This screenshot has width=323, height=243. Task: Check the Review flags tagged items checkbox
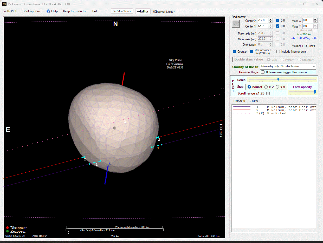(263, 72)
